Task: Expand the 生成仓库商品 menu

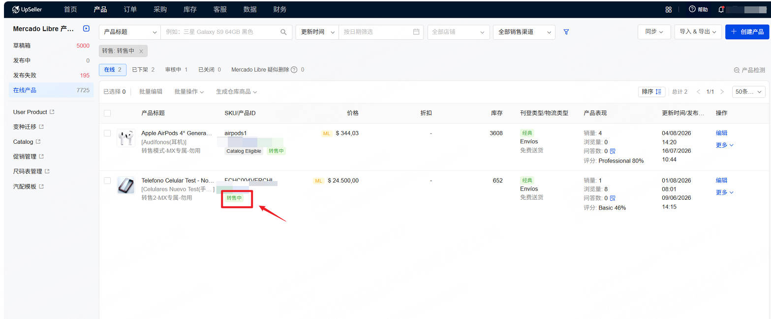Action: pyautogui.click(x=236, y=92)
